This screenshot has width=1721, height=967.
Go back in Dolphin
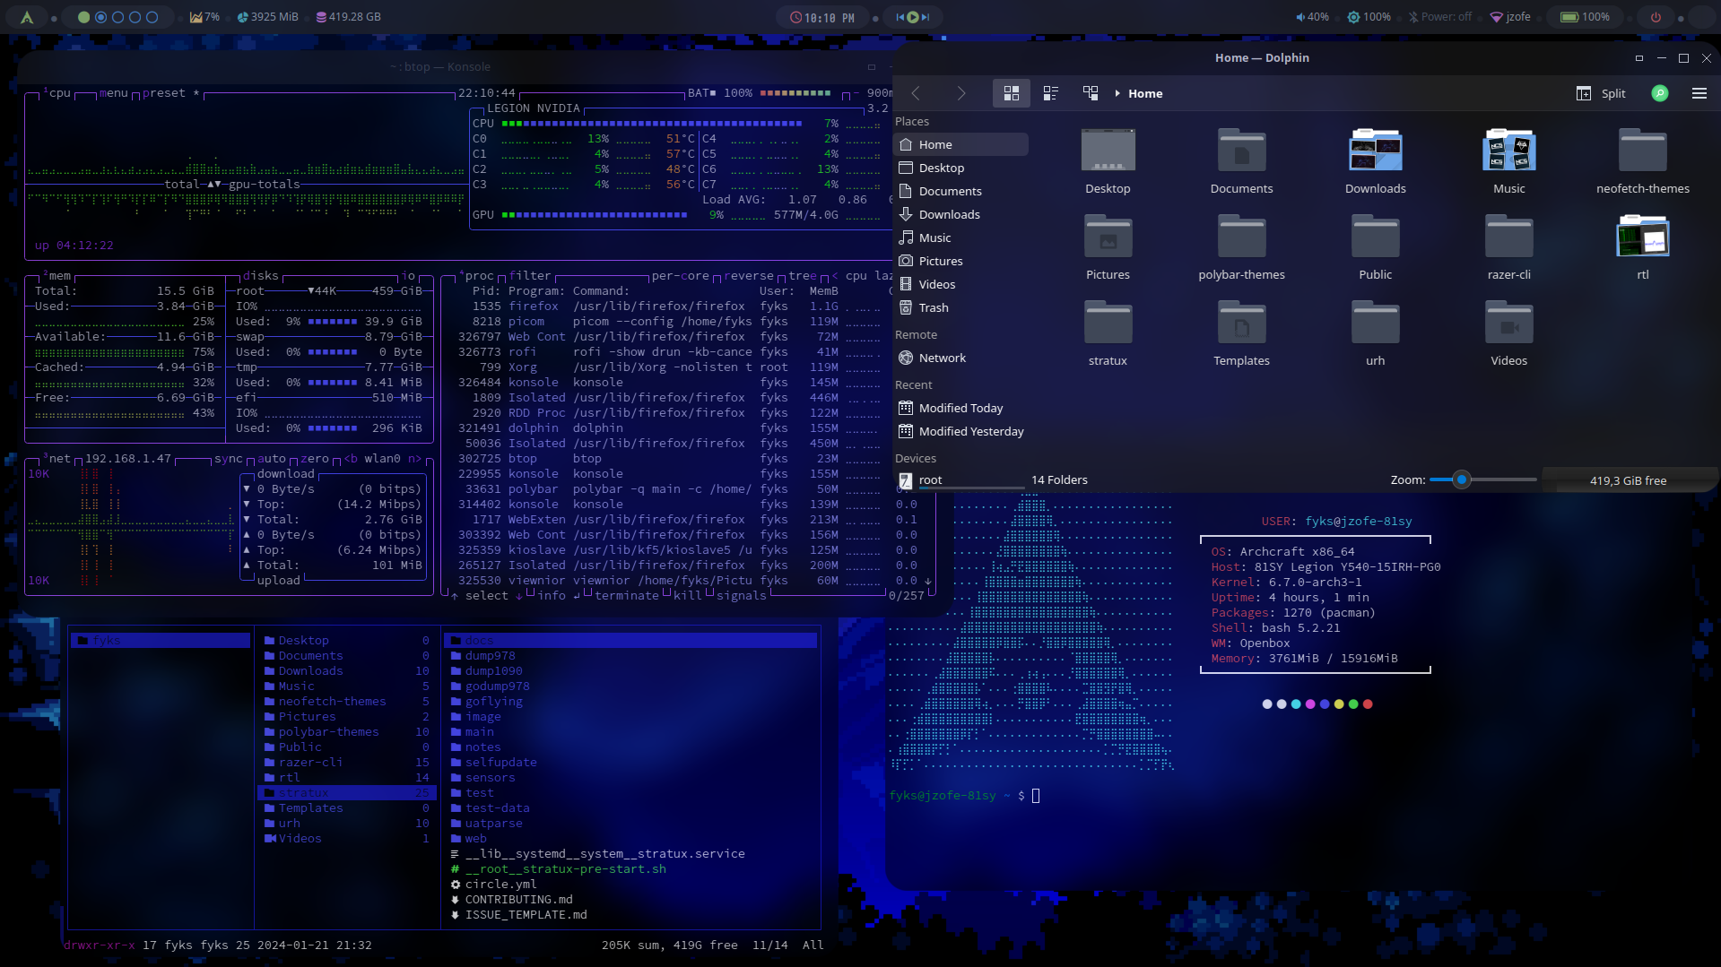pos(916,93)
